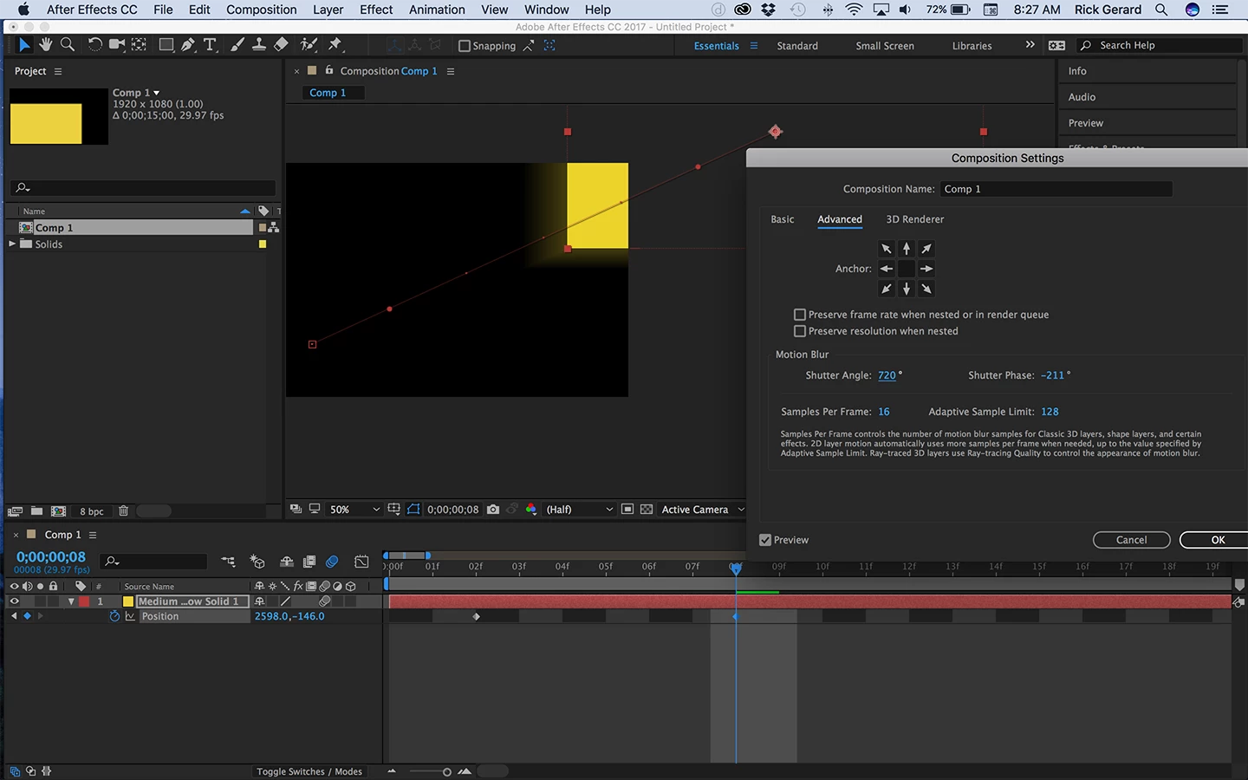Screen dimensions: 1248x780
Task: Open the Project panel menu
Action: point(58,71)
